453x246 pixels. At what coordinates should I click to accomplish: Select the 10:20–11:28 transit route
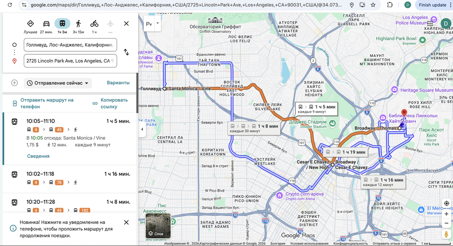coord(70,203)
